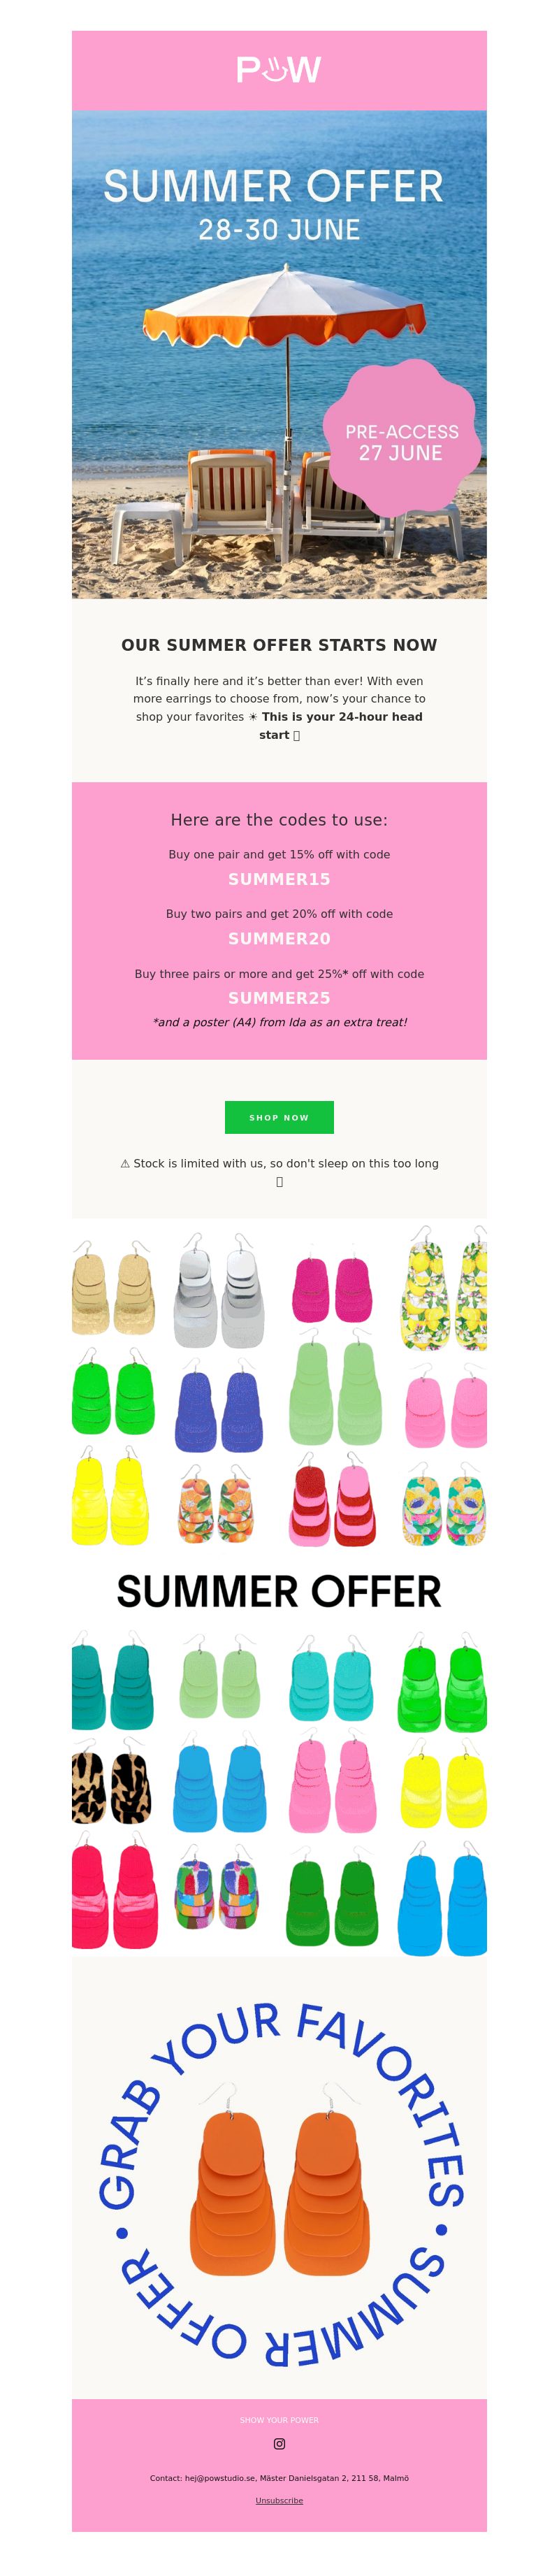The height and width of the screenshot is (2576, 559).
Task: Select the red and pink layered earrings
Action: (x=332, y=1500)
